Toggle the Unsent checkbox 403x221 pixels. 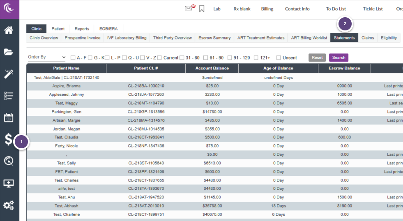click(279, 58)
